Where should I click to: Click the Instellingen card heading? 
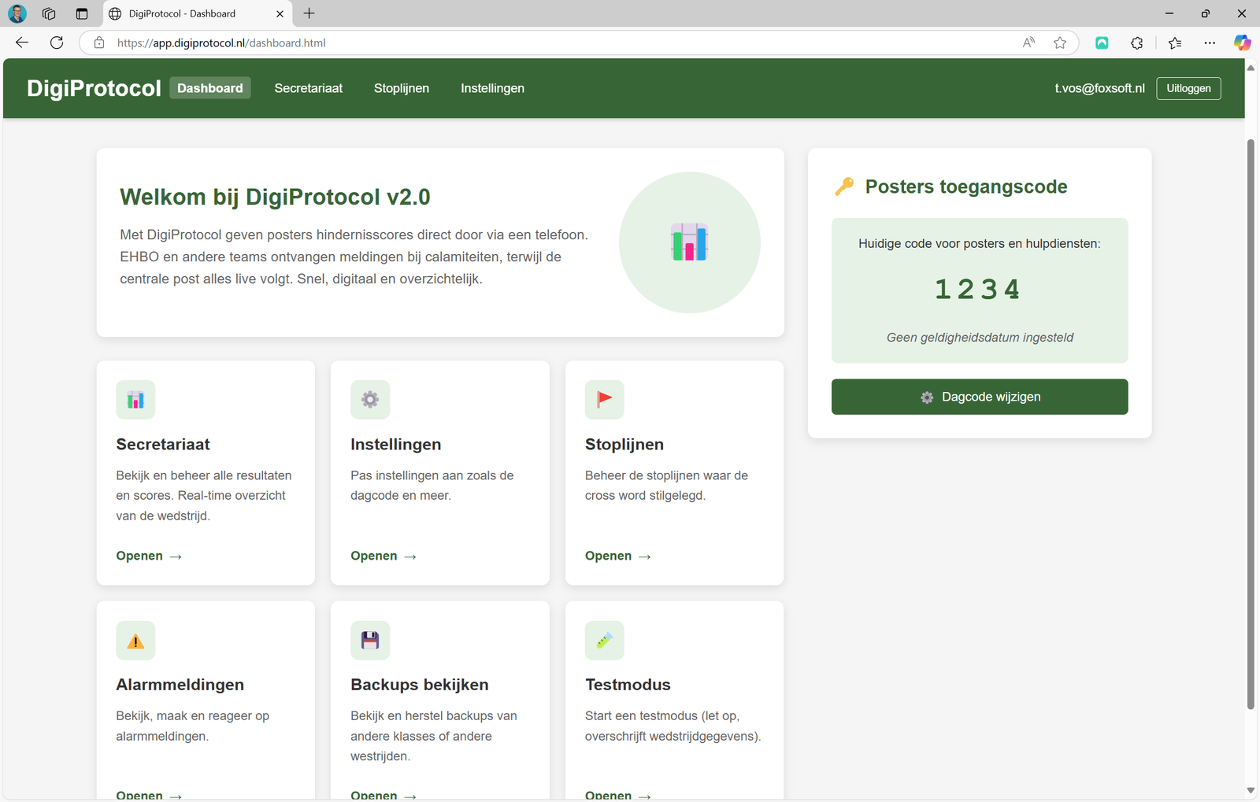(395, 444)
